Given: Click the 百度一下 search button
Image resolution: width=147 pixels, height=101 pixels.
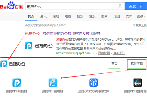Looking at the screenshot, I should (136, 6).
